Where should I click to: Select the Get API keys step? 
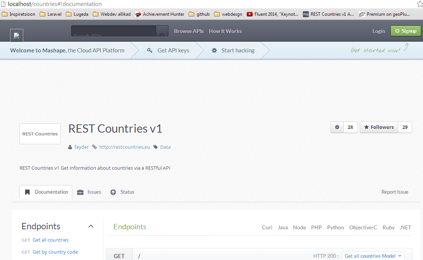[173, 51]
